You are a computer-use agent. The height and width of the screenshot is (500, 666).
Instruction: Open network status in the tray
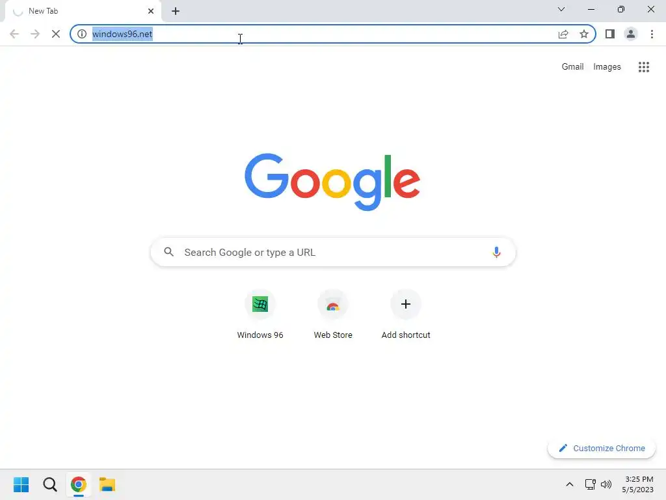pyautogui.click(x=590, y=484)
